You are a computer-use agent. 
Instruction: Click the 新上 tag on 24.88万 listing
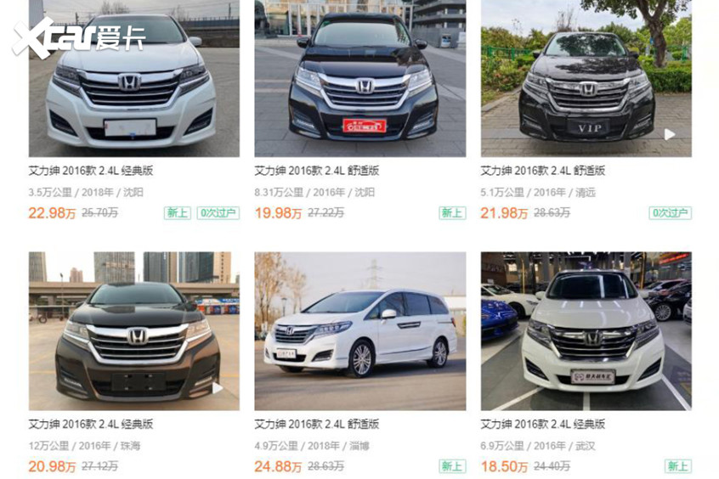point(452,466)
